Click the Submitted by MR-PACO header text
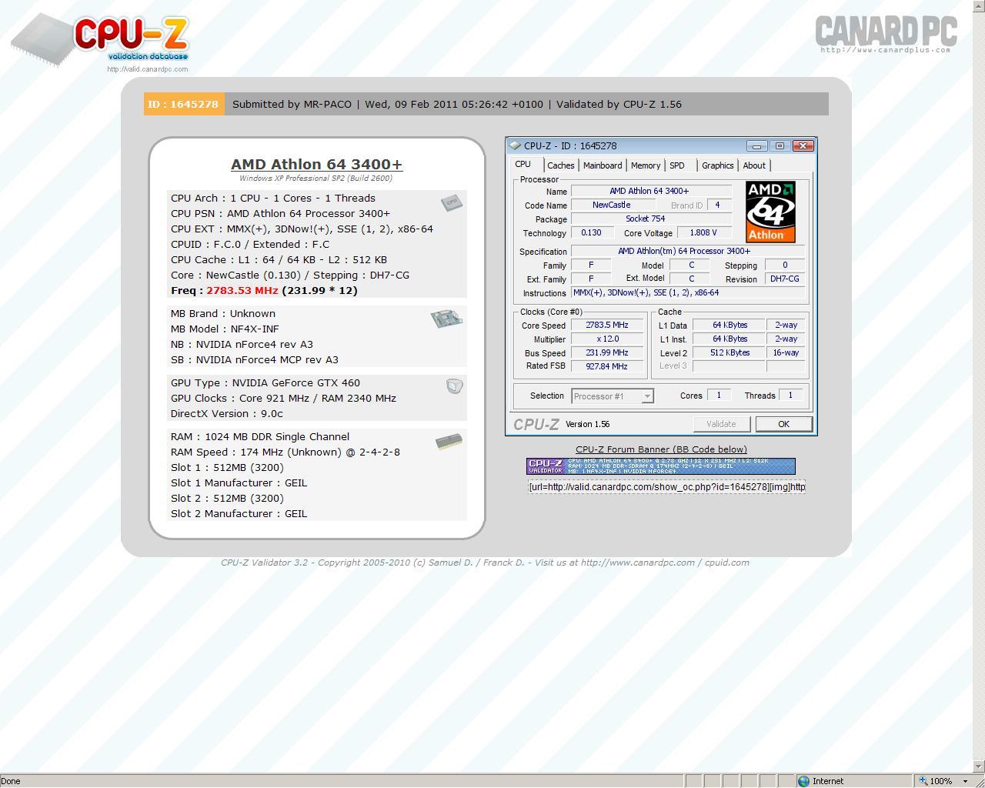The image size is (985, 788). point(292,104)
